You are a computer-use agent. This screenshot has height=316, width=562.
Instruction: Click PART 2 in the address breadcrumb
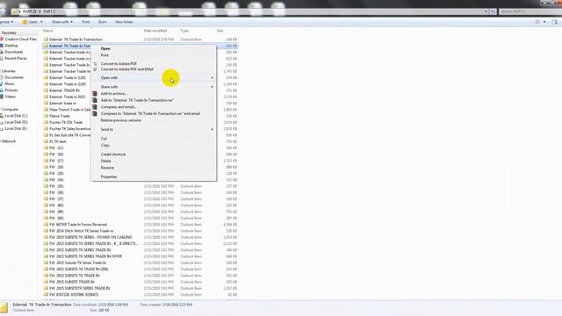[x=49, y=11]
